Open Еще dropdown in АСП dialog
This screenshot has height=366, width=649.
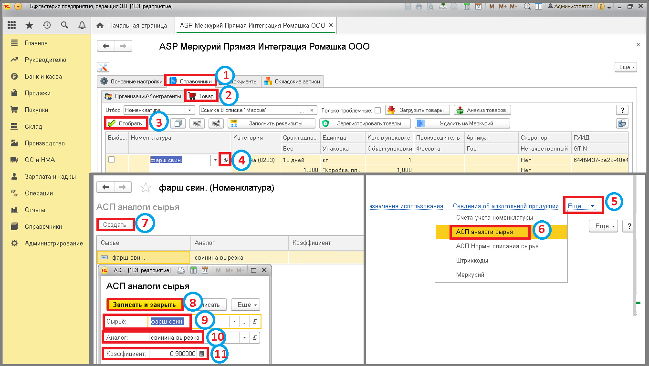click(x=246, y=305)
